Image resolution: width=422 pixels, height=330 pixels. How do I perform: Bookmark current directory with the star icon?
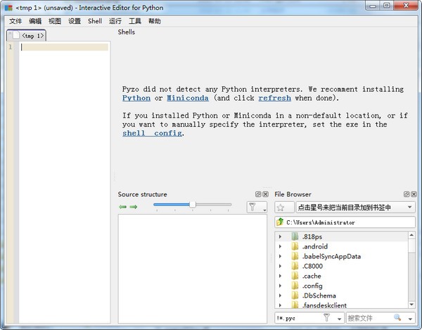click(x=281, y=207)
